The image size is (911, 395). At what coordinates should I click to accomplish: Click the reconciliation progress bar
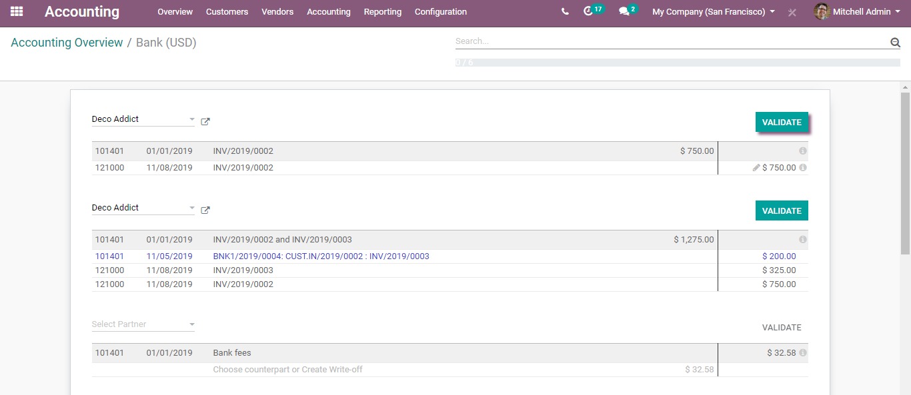point(677,63)
